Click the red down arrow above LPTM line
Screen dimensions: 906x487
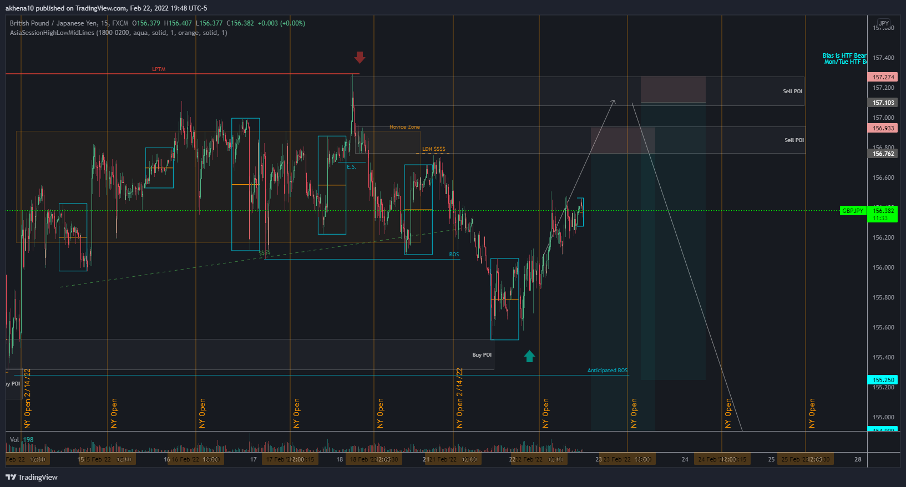pyautogui.click(x=360, y=57)
